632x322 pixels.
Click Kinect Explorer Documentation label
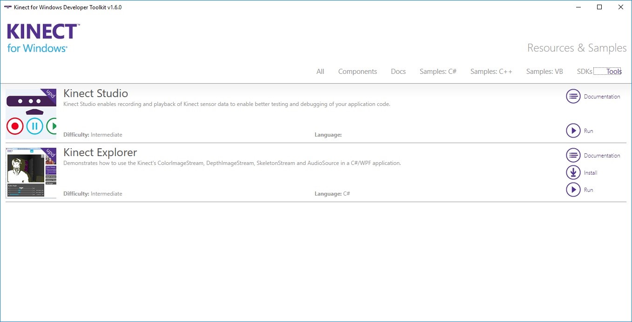(x=602, y=156)
